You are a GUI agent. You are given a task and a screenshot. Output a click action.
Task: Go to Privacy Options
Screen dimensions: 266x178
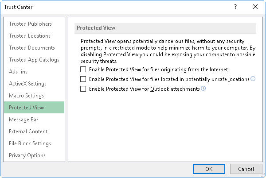click(27, 155)
